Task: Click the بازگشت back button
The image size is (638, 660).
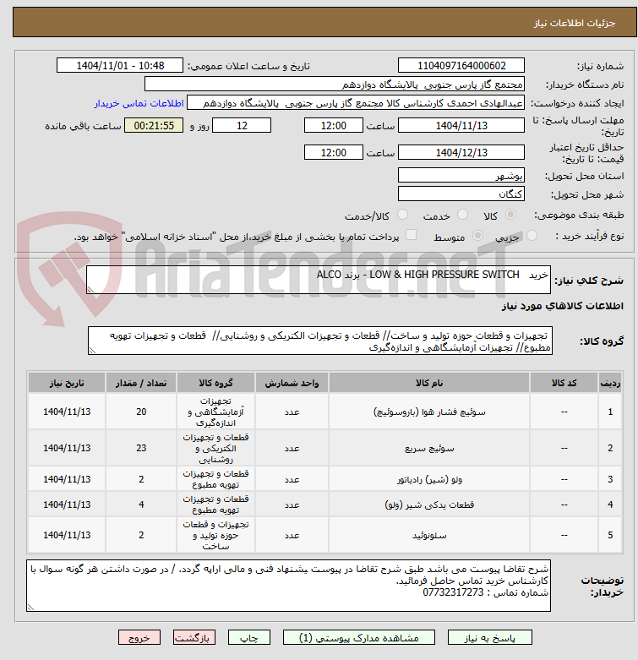Action: [x=194, y=638]
